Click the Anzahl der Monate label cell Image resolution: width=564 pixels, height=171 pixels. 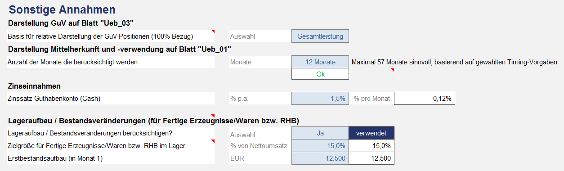(111, 62)
